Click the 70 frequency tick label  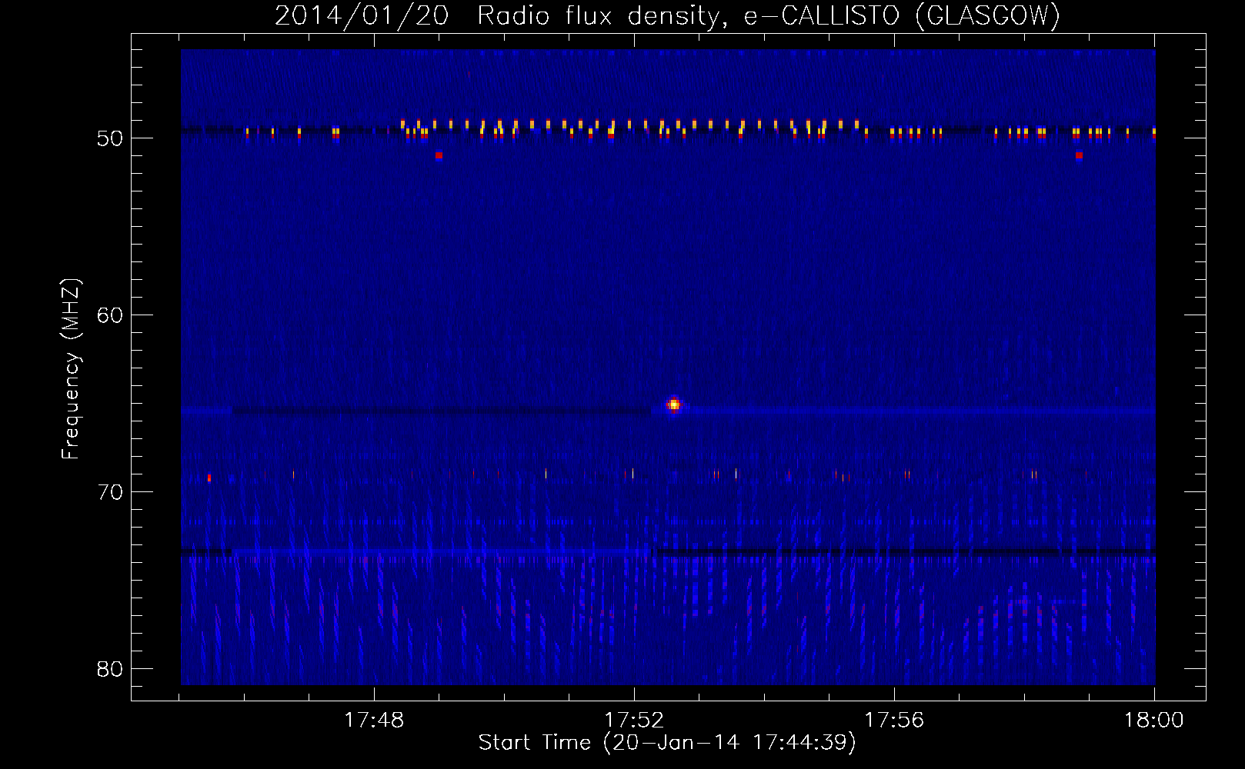(110, 492)
